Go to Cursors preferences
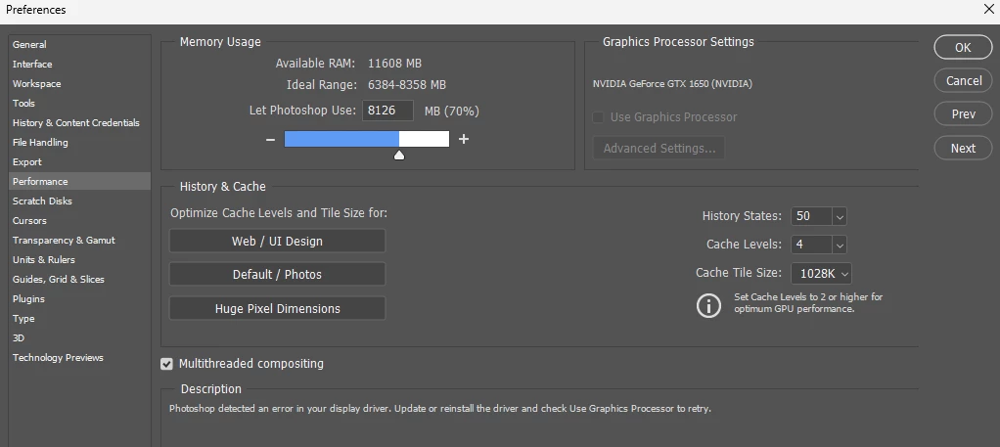This screenshot has width=1000, height=447. pos(79,221)
